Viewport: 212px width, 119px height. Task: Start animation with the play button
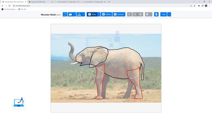pos(130,14)
